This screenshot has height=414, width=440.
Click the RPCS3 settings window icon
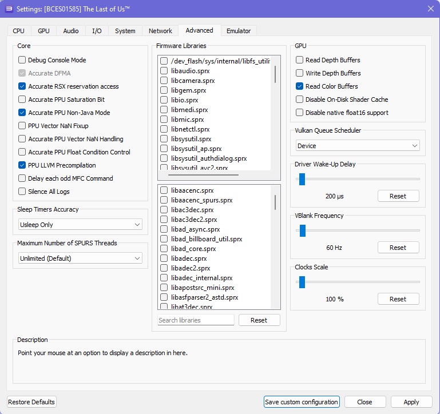point(9,9)
